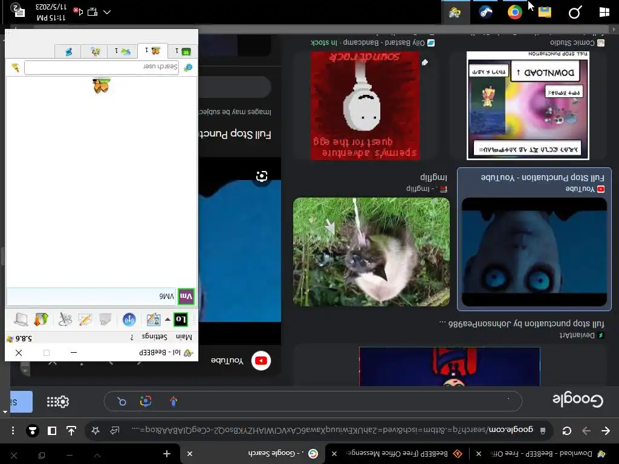This screenshot has height=464, width=619.
Task: Open the question mark help menu
Action: pos(132,337)
